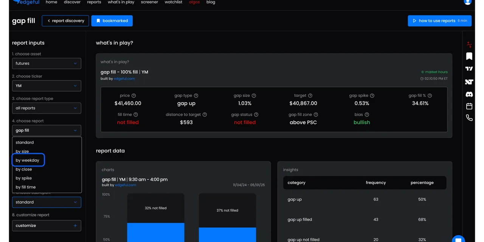Show help tooltip for gap fill zone
The height and width of the screenshot is (242, 484).
pyautogui.click(x=316, y=115)
